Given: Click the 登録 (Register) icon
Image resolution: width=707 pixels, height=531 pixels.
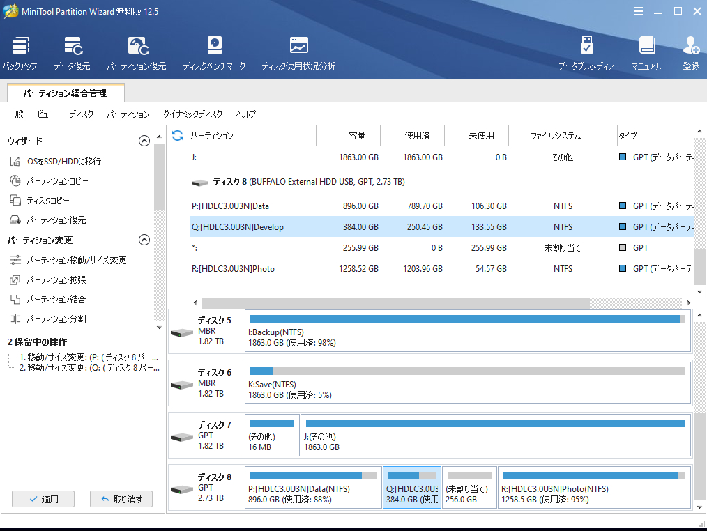Looking at the screenshot, I should pyautogui.click(x=691, y=54).
